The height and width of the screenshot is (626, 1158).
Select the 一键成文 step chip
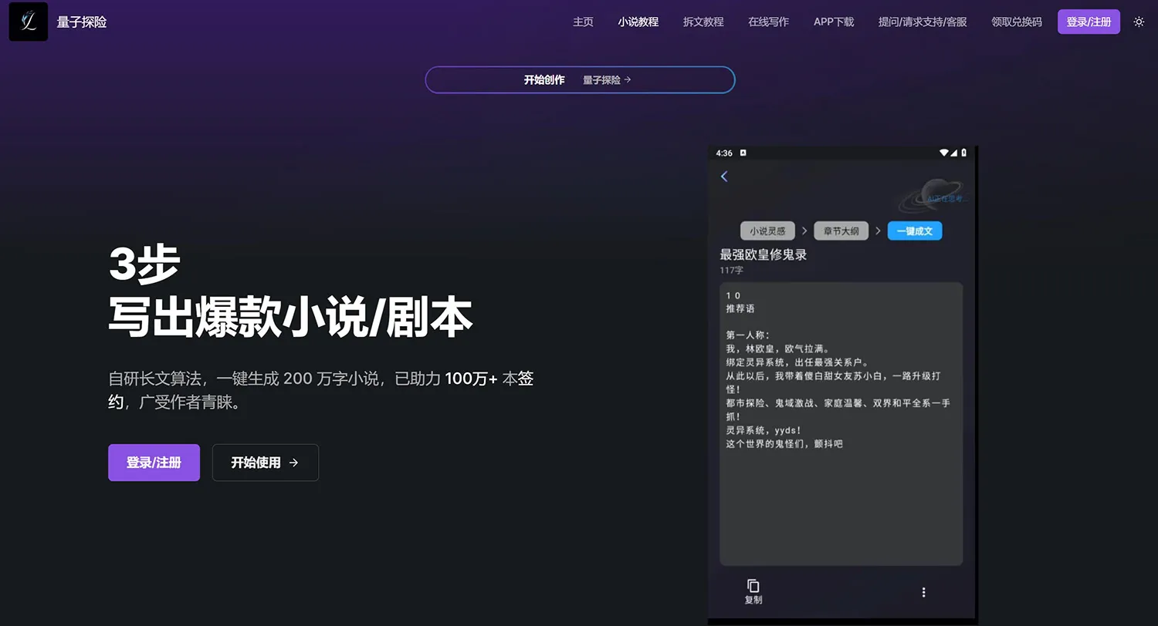click(915, 231)
